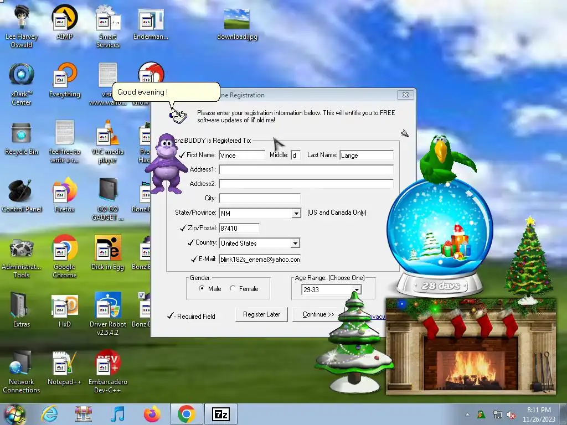This screenshot has width=567, height=425.
Task: Open the music note taskbar icon
Action: coord(117,414)
